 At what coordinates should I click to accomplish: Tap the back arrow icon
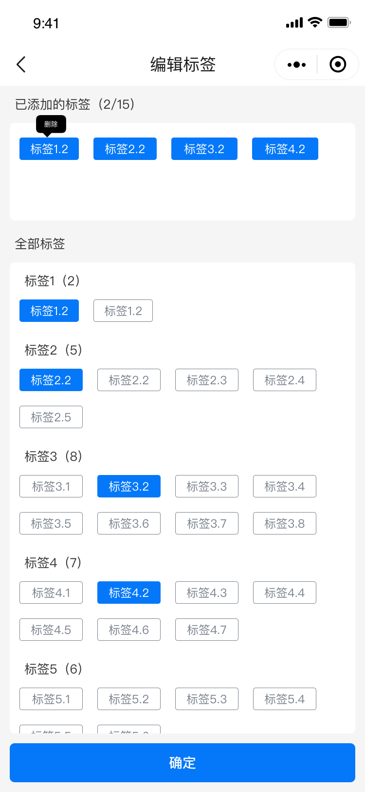tap(21, 64)
